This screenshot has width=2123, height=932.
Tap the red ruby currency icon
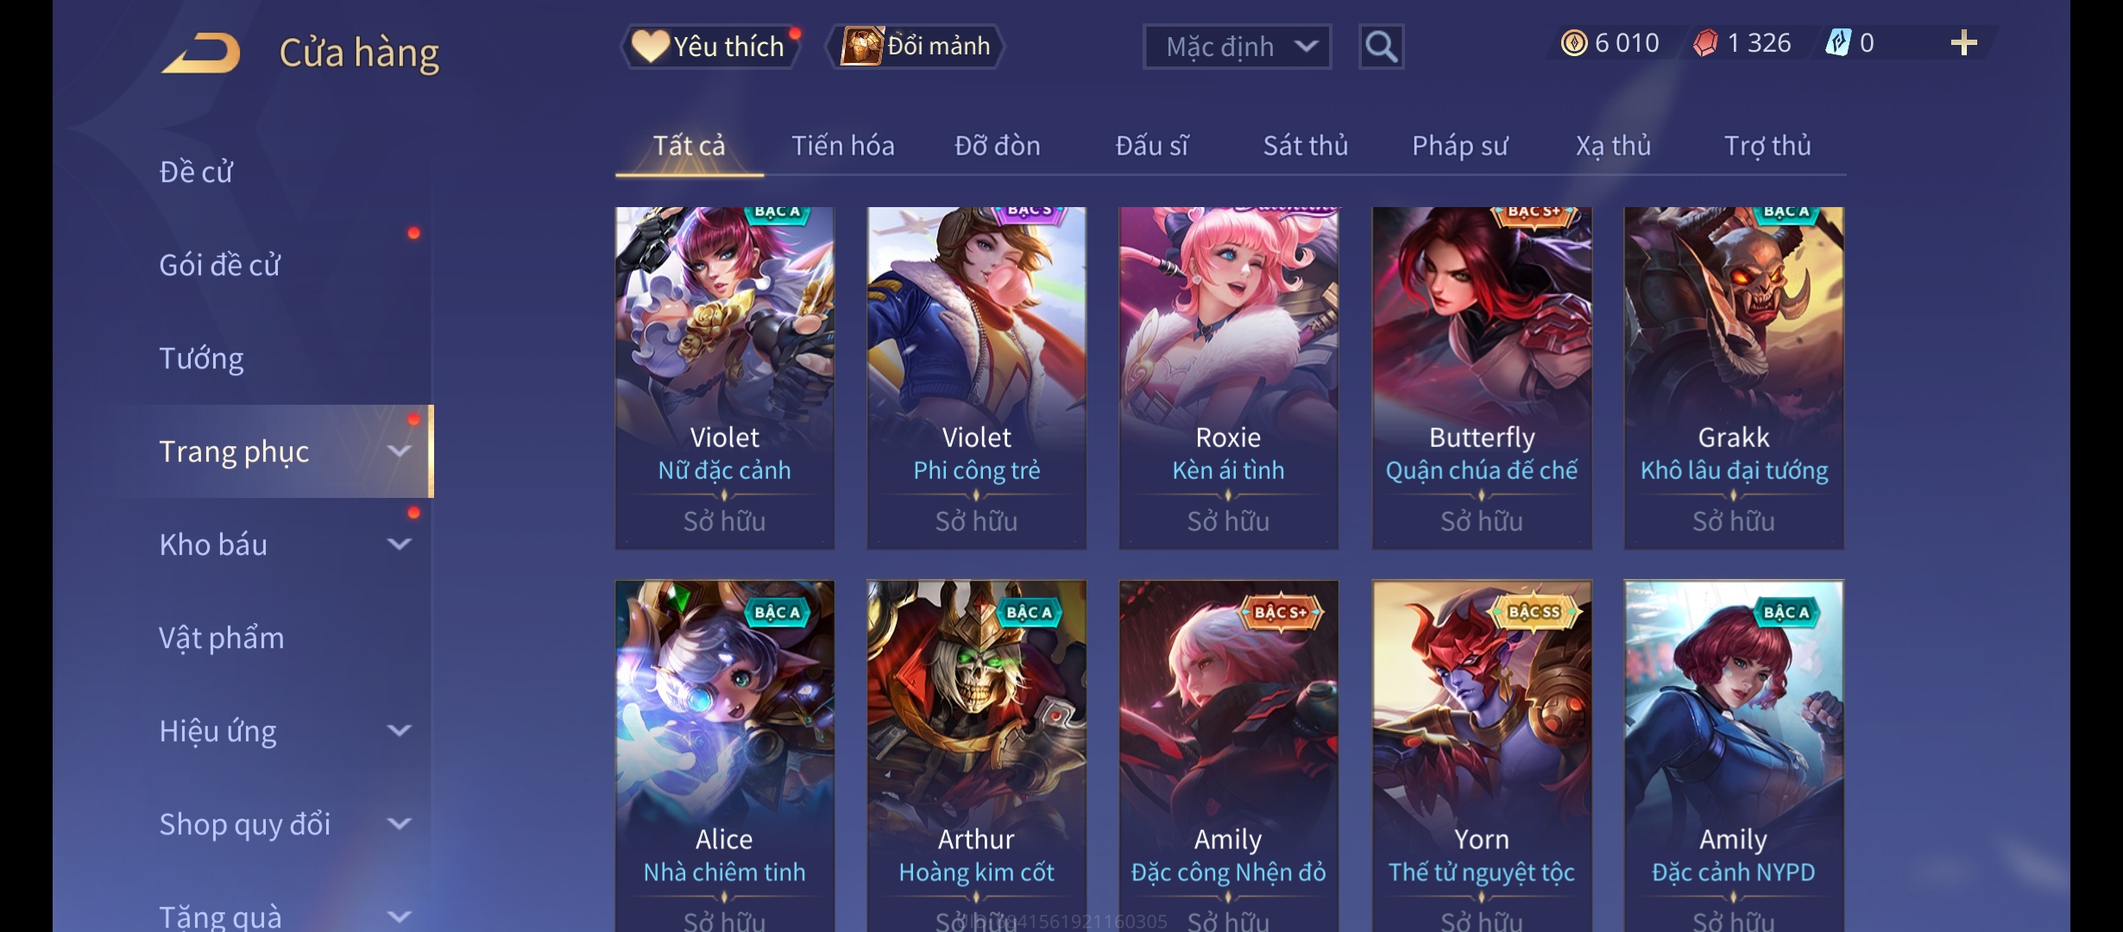point(1705,43)
